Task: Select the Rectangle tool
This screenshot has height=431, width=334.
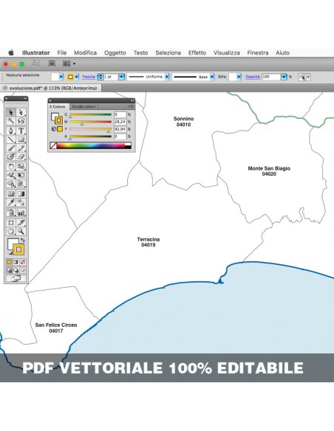Action: click(x=21, y=139)
